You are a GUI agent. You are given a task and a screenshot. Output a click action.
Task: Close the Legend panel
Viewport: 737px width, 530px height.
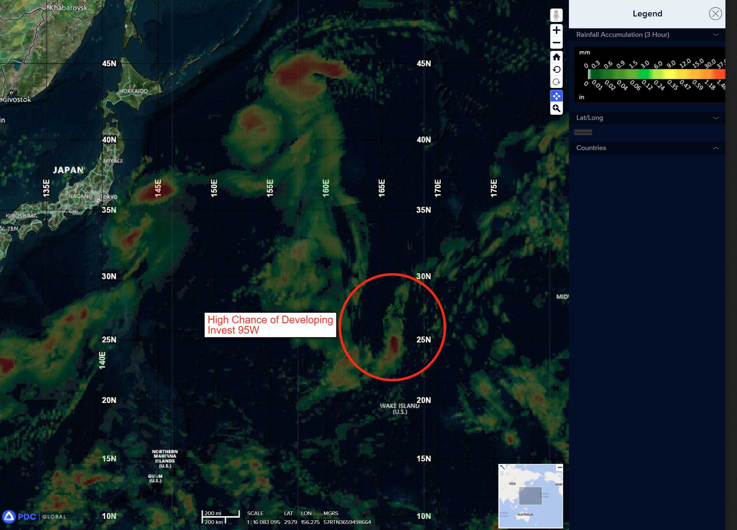click(715, 14)
